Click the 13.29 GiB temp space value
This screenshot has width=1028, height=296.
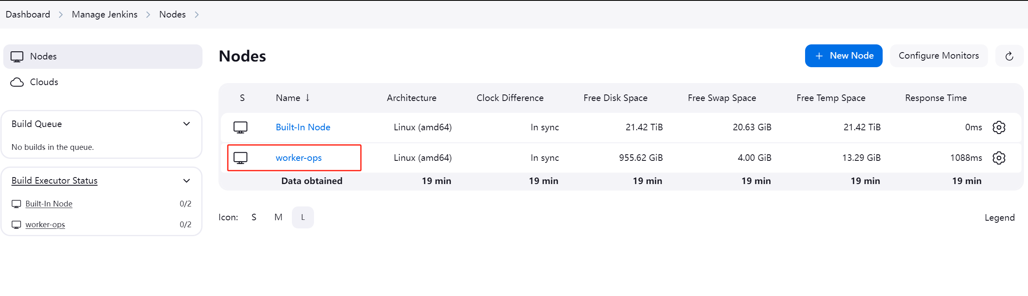(x=861, y=158)
